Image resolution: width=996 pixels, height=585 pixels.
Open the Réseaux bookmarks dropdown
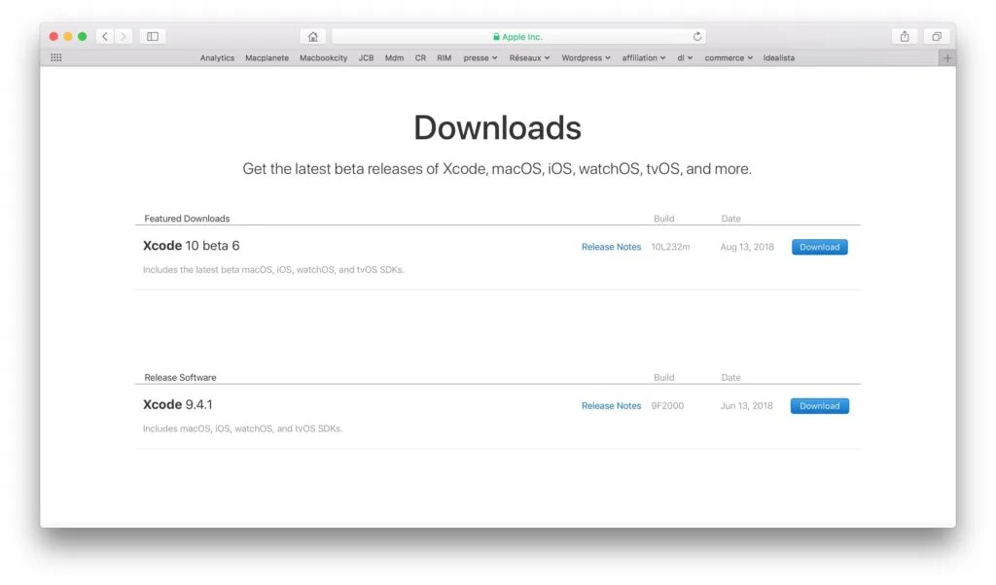coord(529,57)
